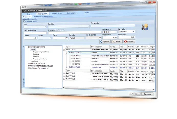Click the Agregar button
The height and width of the screenshot is (119, 177).
105,42
